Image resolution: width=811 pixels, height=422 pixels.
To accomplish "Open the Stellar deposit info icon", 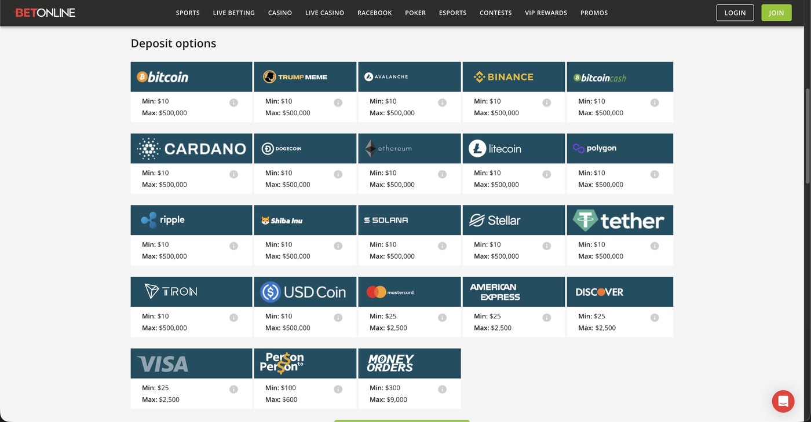I will 546,246.
